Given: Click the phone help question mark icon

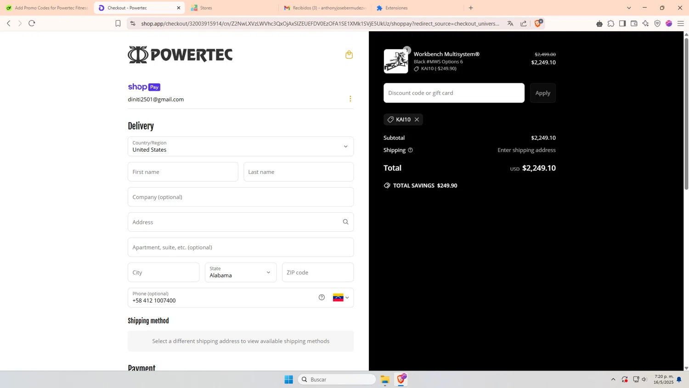Looking at the screenshot, I should [x=322, y=297].
